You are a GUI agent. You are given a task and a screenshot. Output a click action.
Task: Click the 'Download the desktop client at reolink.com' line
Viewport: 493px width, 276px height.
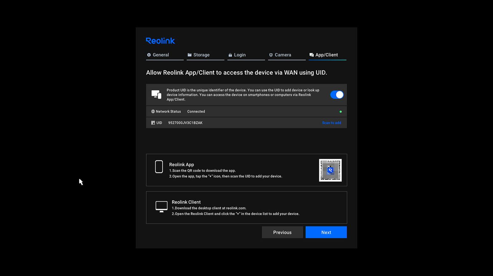pyautogui.click(x=209, y=208)
